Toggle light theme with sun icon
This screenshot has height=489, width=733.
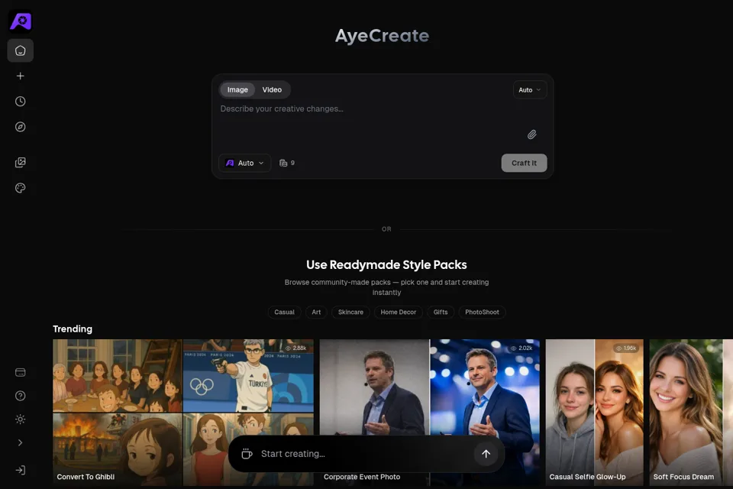(20, 419)
